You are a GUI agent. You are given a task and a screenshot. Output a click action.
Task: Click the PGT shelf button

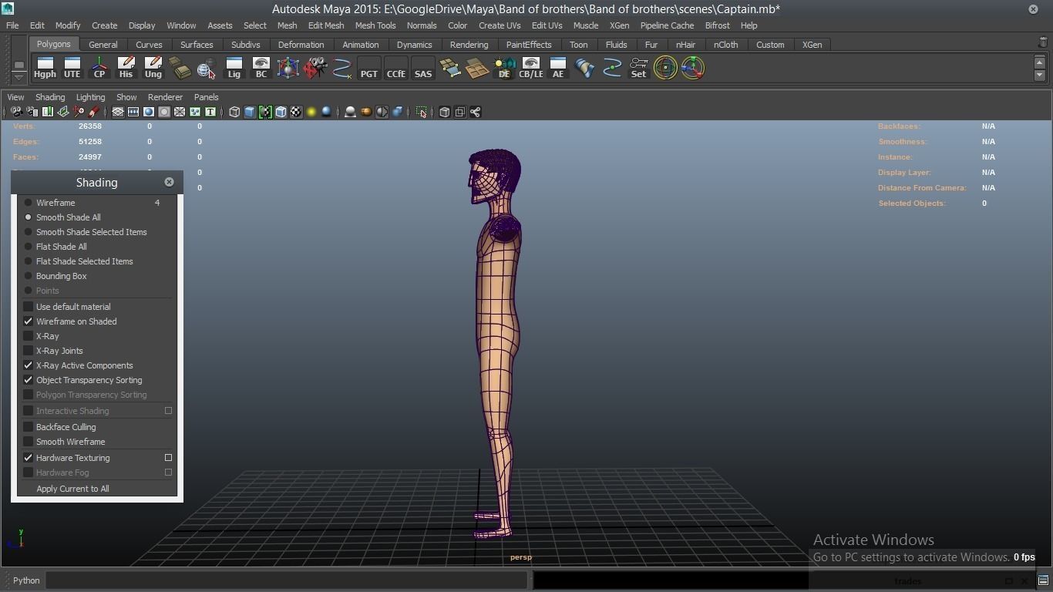pyautogui.click(x=368, y=68)
